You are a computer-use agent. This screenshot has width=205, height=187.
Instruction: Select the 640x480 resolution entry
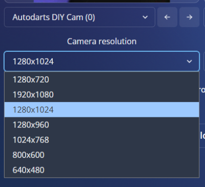tap(101, 170)
